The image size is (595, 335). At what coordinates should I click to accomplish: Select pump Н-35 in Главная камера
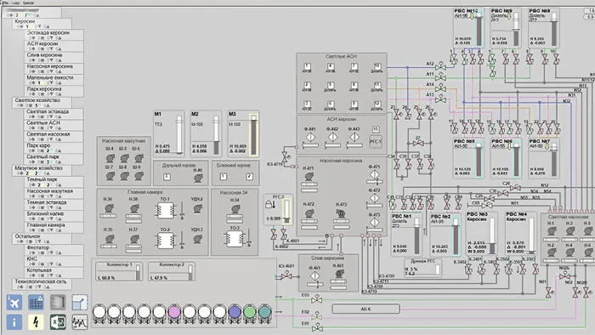110,239
